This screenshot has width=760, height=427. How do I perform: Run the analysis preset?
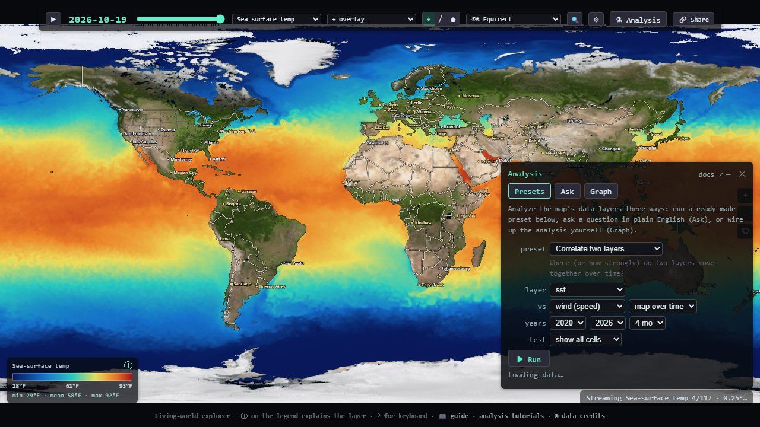point(529,359)
